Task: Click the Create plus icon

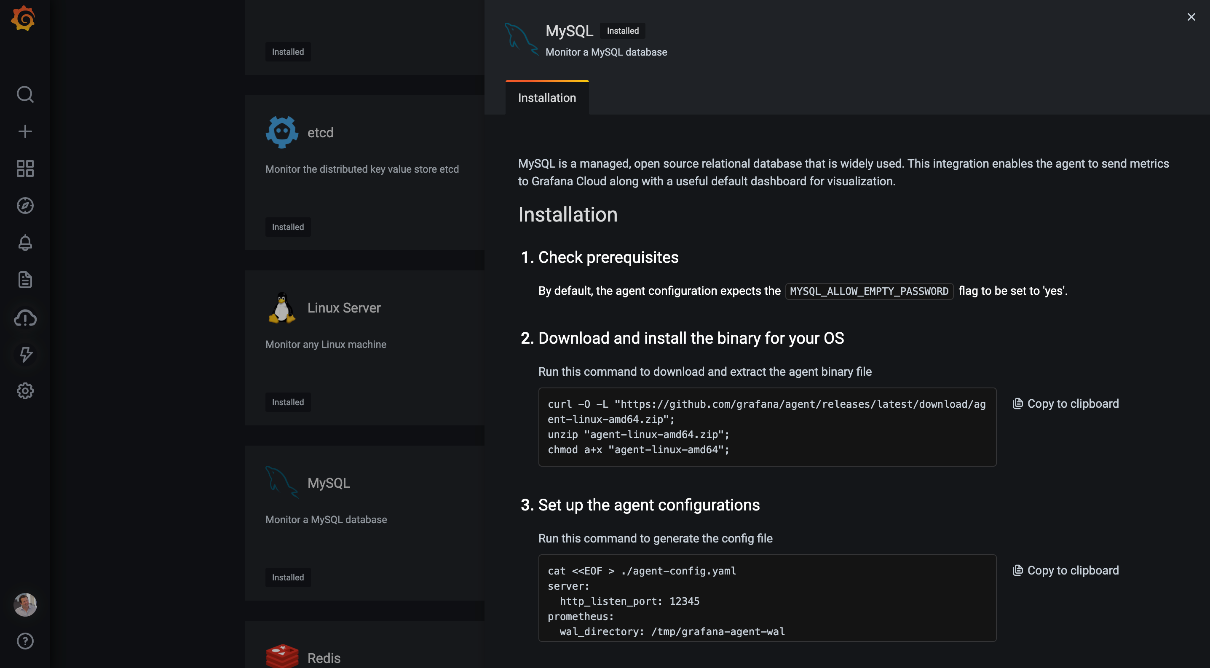Action: (x=25, y=131)
